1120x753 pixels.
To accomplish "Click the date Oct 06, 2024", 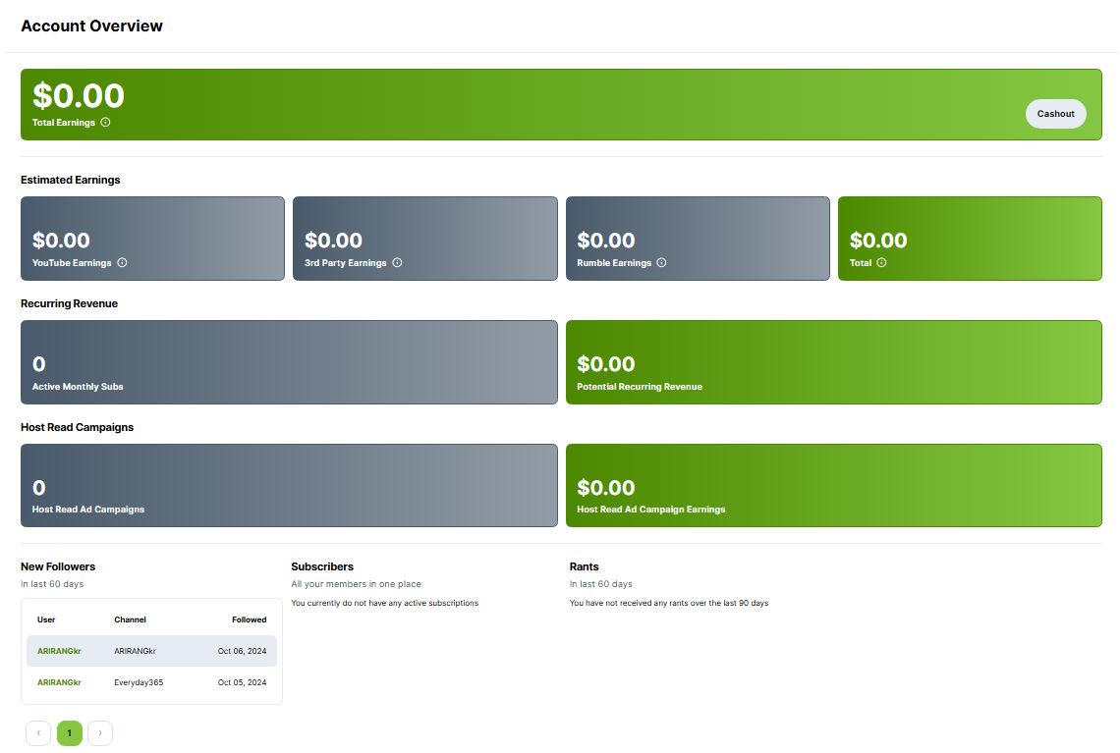I will pyautogui.click(x=242, y=651).
